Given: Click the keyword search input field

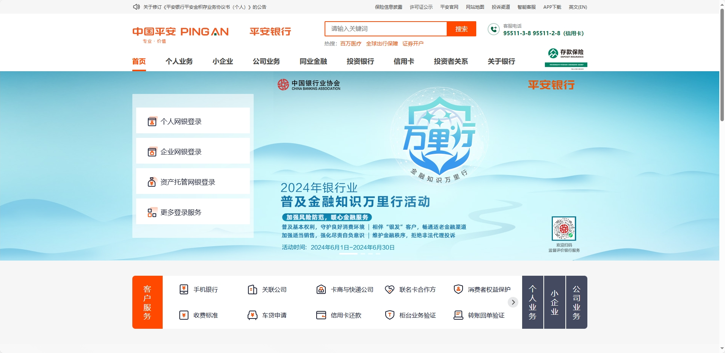Looking at the screenshot, I should (386, 29).
